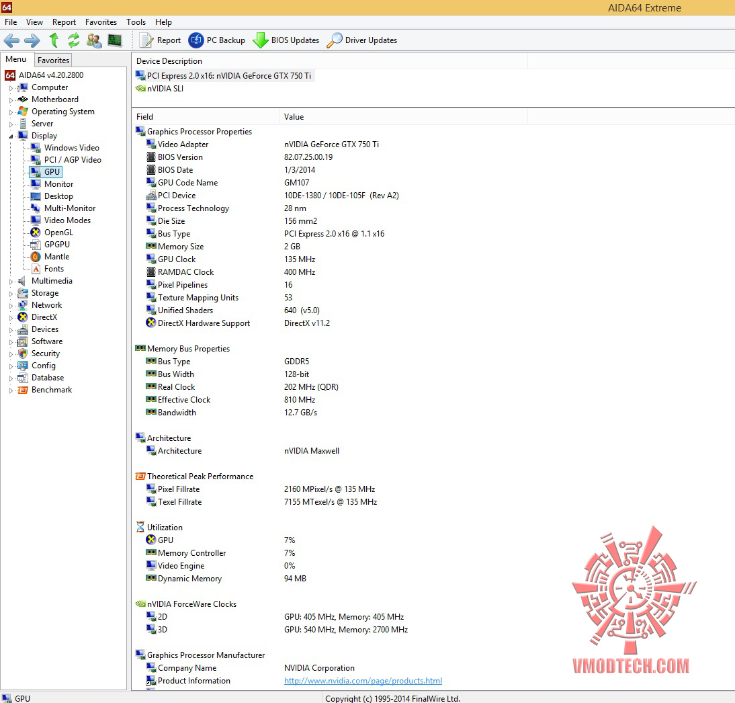Expand the Server tree node

click(11, 124)
